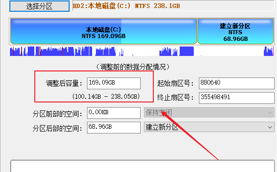Click into the 起始扇区号 field with 880640

click(x=237, y=83)
